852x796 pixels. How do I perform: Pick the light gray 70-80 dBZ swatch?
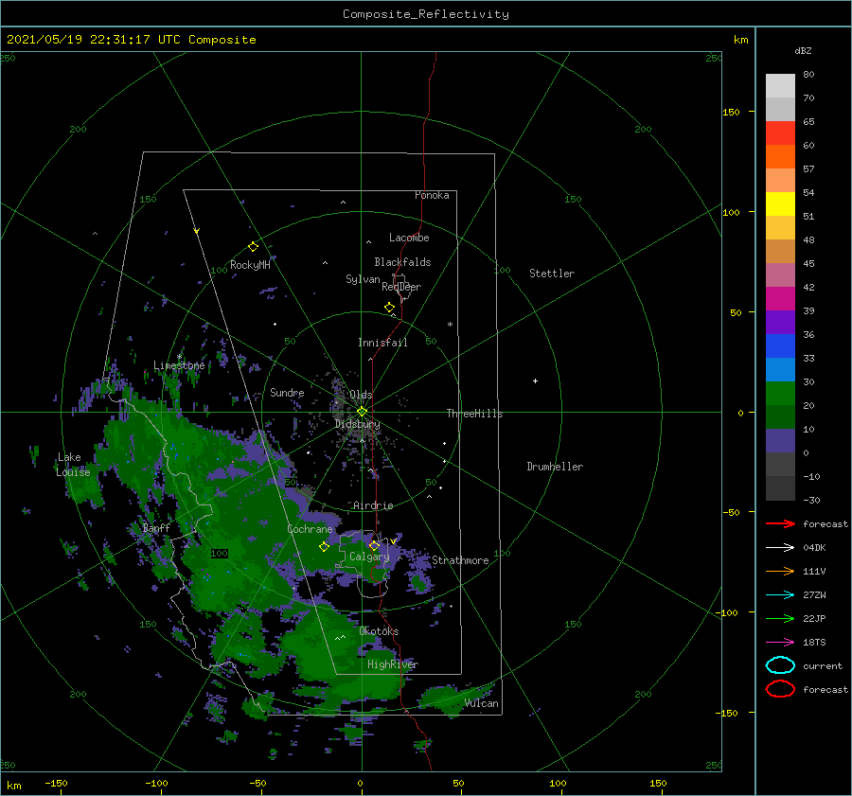(x=780, y=85)
